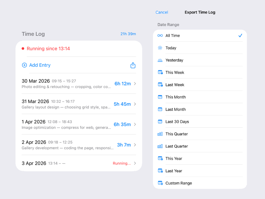Open the share/export icon on the Time Log card
The height and width of the screenshot is (199, 265).
tap(133, 65)
